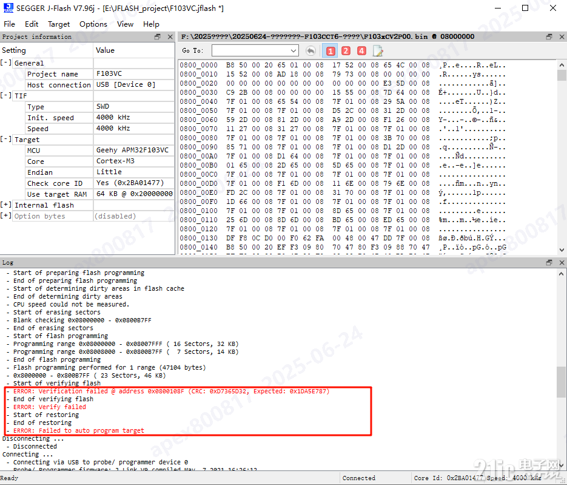Click the Setting column header
The image size is (567, 485).
(47, 50)
